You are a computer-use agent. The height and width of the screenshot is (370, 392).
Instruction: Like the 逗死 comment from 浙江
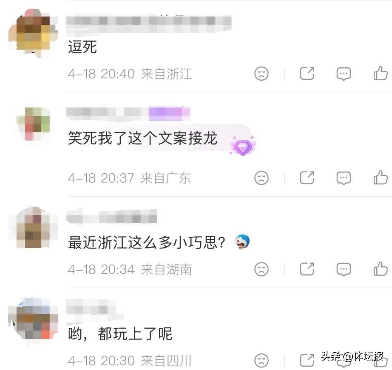pos(380,73)
